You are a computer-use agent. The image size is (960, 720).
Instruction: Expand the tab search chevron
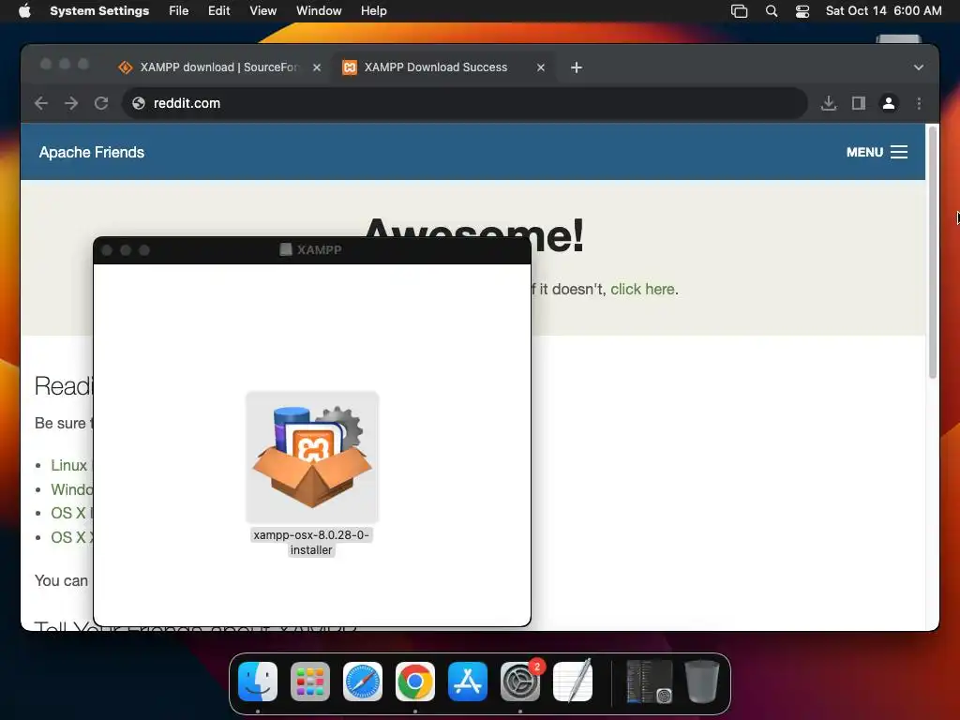pyautogui.click(x=919, y=67)
